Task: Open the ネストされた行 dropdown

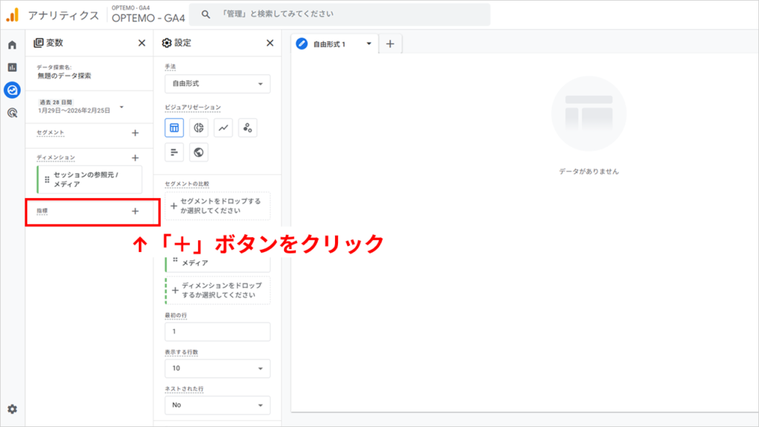Action: [217, 406]
